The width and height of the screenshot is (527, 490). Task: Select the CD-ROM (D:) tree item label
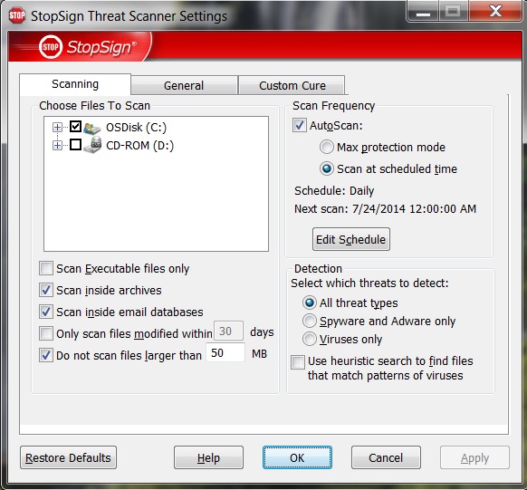[139, 146]
